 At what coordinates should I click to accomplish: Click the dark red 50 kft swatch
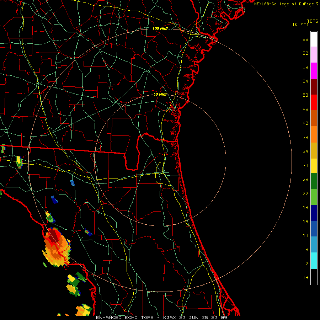[314, 87]
